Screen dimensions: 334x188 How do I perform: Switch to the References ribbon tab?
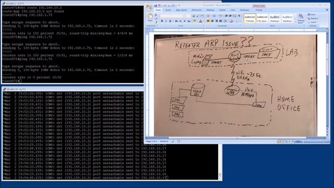197,10
